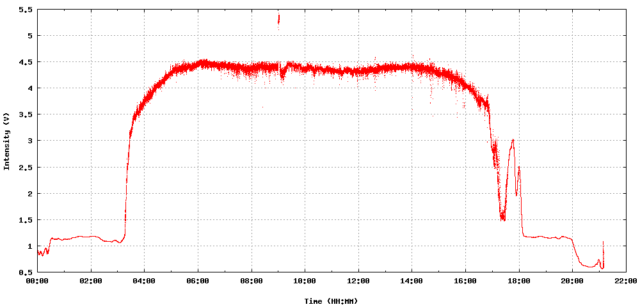Click the 'Time (HH:MM)' x-axis label
Screen dimensions: 640x307
pos(331,301)
